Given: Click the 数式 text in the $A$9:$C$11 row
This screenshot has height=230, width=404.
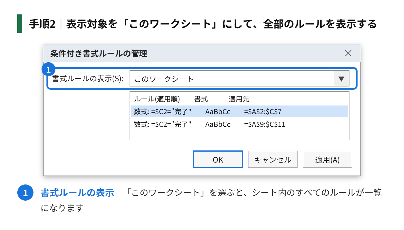Looking at the screenshot, I should pyautogui.click(x=141, y=125).
